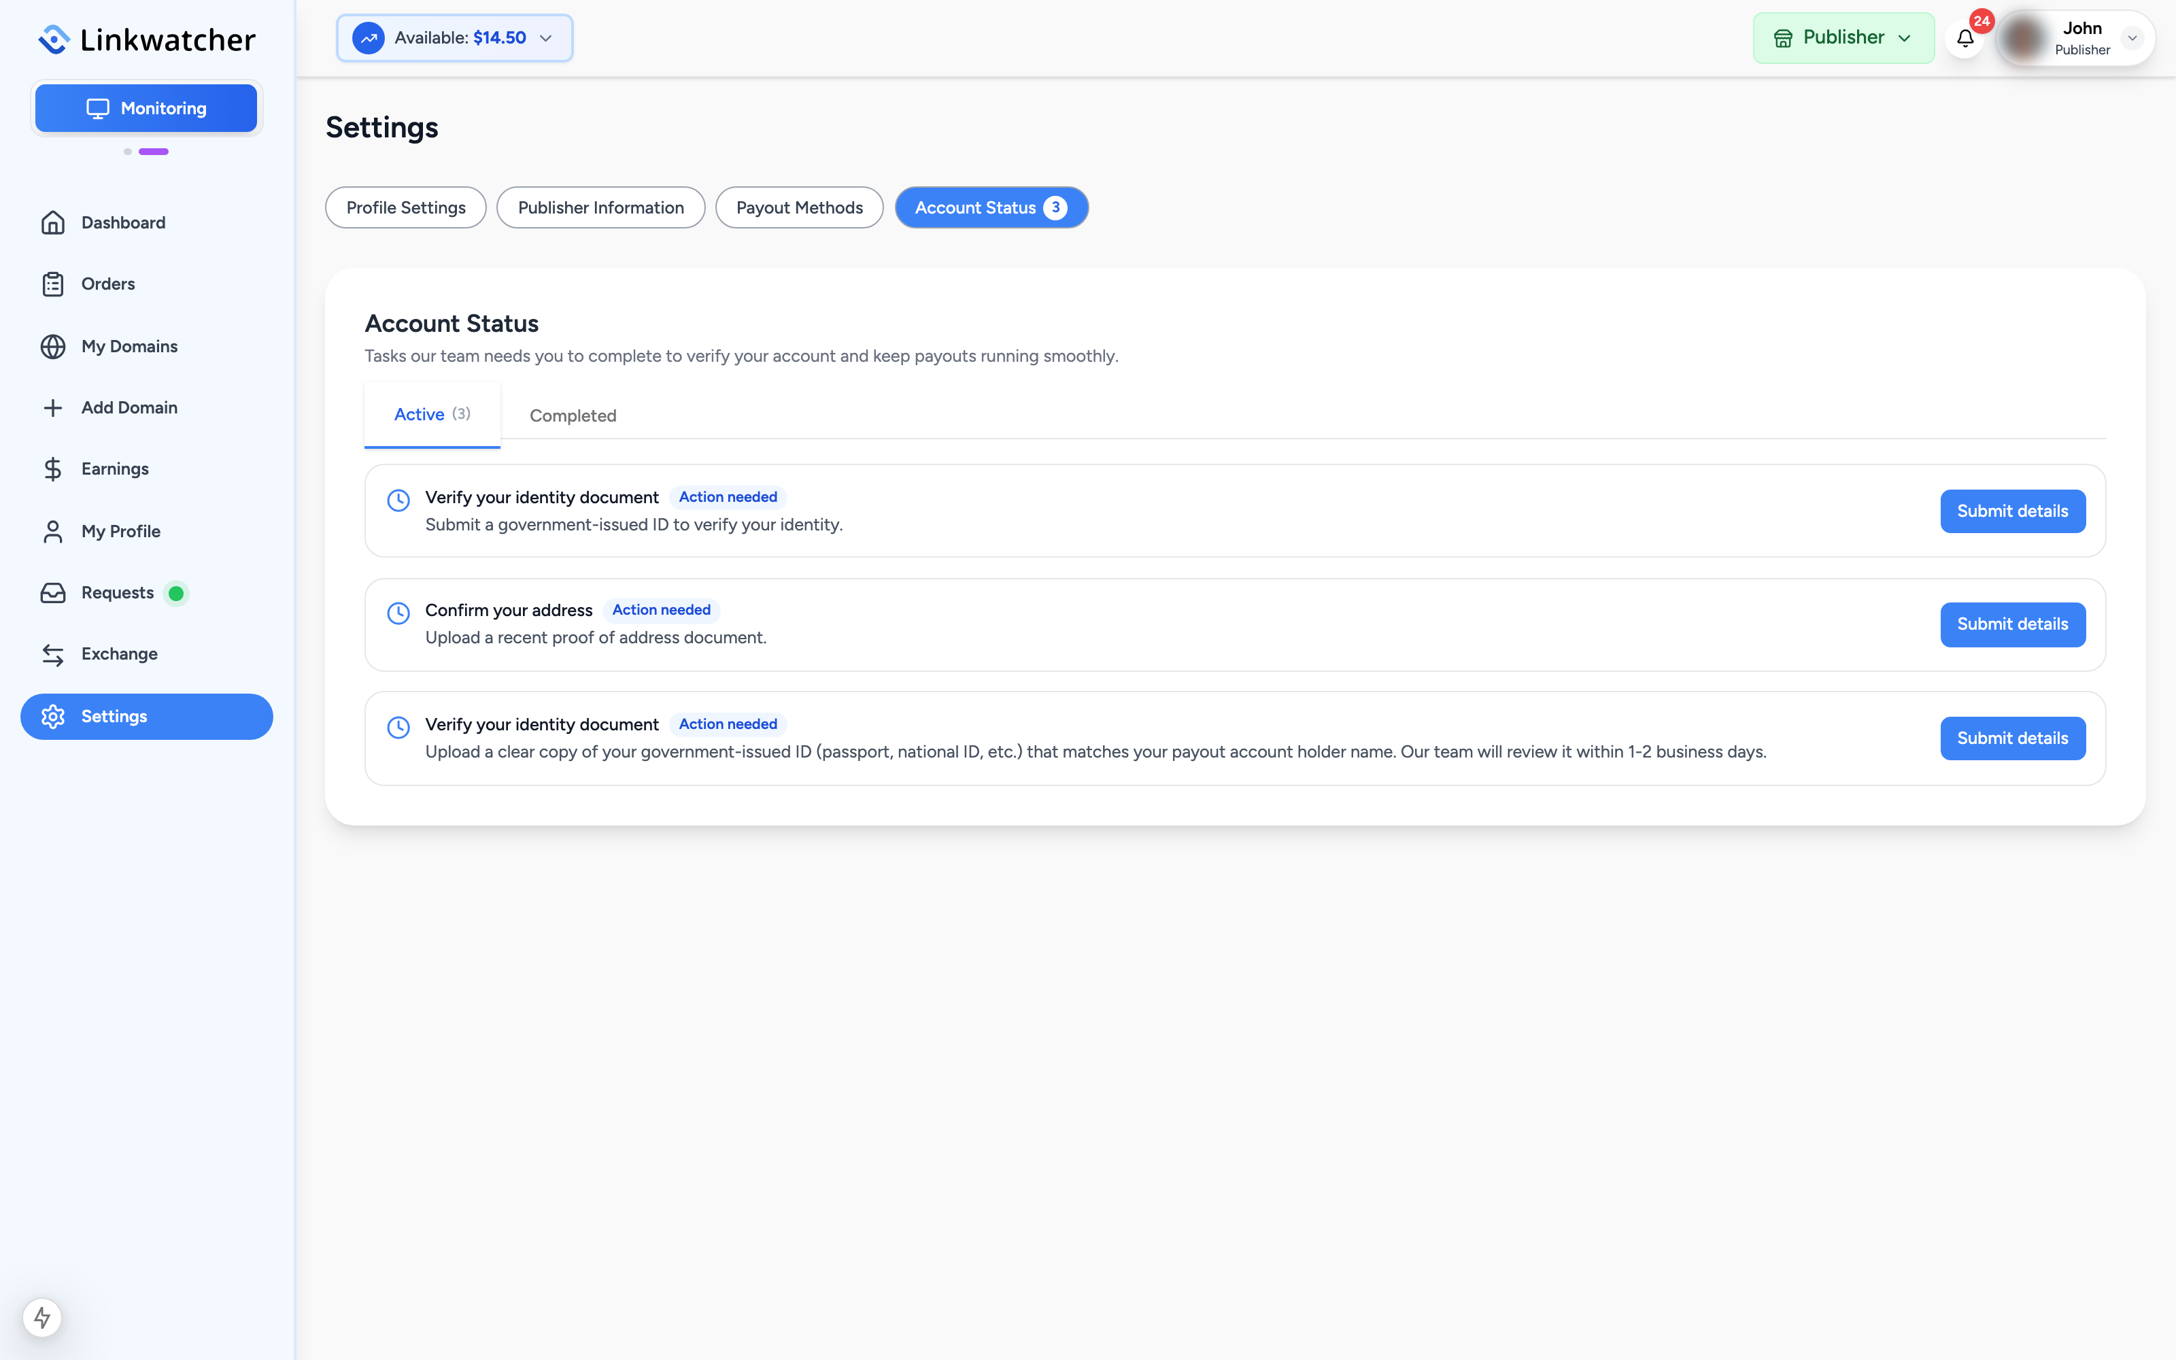Click the clock icon beside Confirm your address
Image resolution: width=2176 pixels, height=1360 pixels.
pyautogui.click(x=398, y=613)
